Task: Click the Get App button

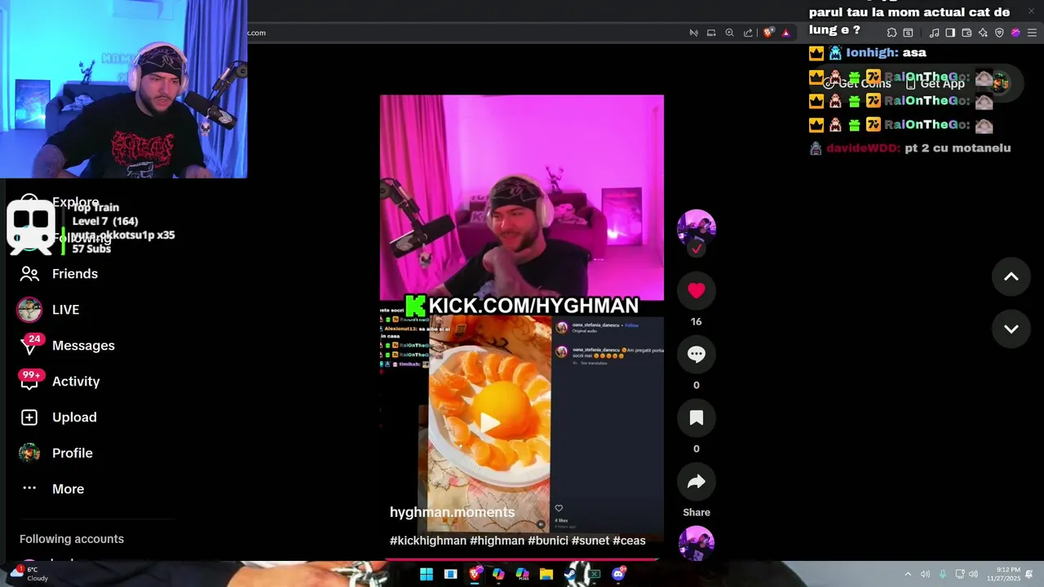Action: tap(935, 83)
